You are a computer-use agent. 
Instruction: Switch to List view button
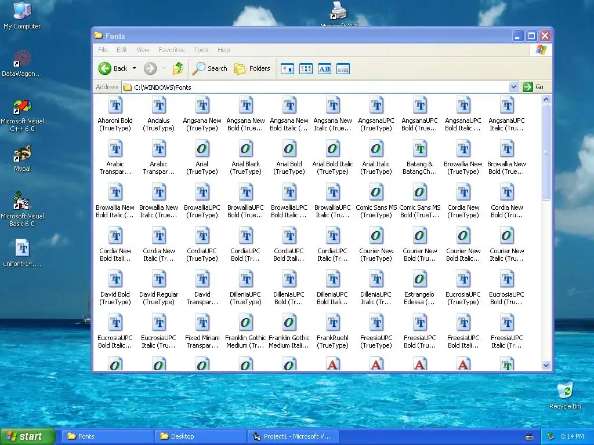click(306, 69)
